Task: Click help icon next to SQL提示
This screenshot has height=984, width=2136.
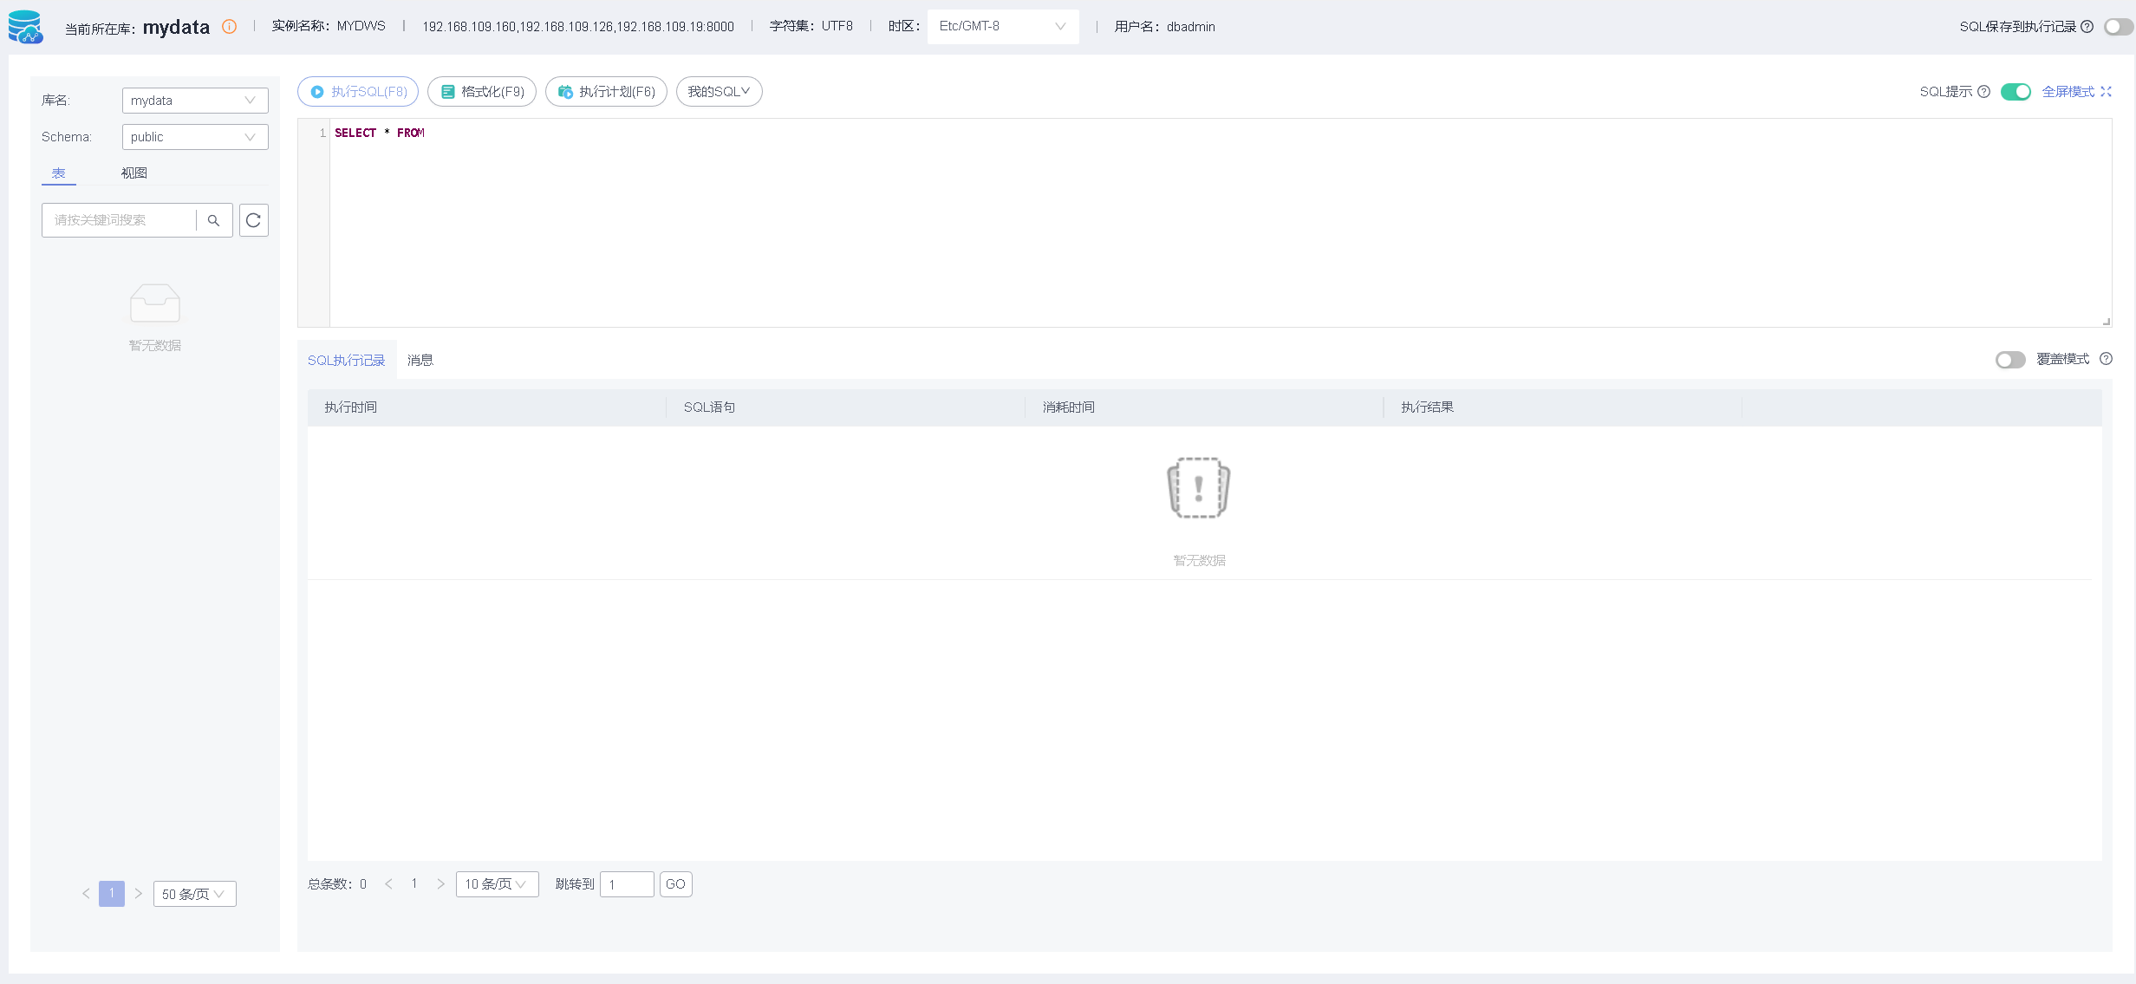Action: (x=1983, y=92)
